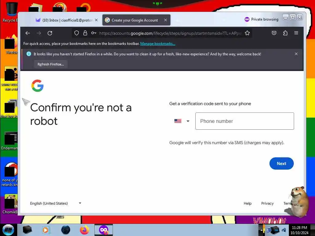315x236 pixels.
Task: Click the padlock site security icon
Action: coord(85,33)
